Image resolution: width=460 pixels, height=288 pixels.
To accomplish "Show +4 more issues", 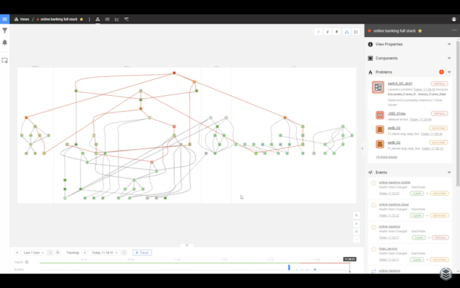I will pos(386,157).
